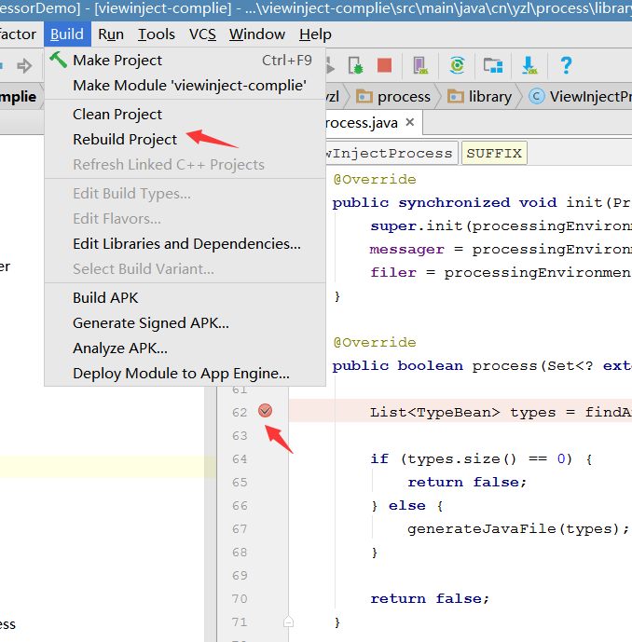Image resolution: width=632 pixels, height=642 pixels.
Task: Click the 'if (types.size() == 0) {' line
Action: (481, 459)
